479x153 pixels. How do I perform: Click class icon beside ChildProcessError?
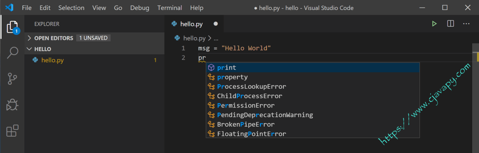pyautogui.click(x=212, y=96)
